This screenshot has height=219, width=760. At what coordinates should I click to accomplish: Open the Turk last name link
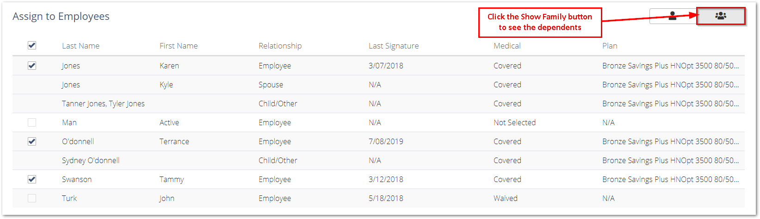[69, 198]
